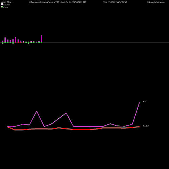Screen dimensions: 169x169
Task: Click the 'Goi Tbill 364d-26/06/25' label
Action: (115, 2)
